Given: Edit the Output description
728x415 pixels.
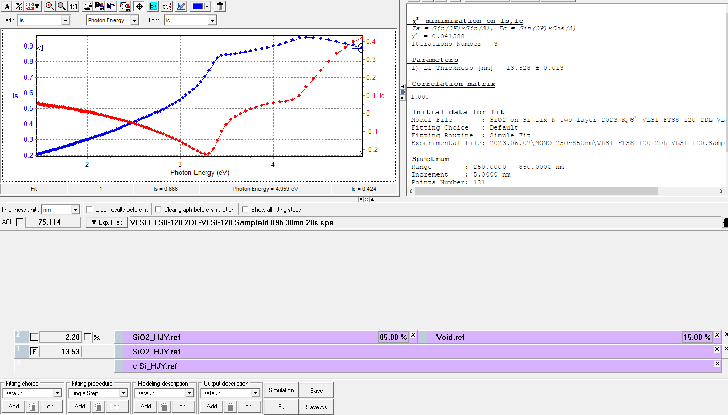Looking at the screenshot, I should click(249, 406).
